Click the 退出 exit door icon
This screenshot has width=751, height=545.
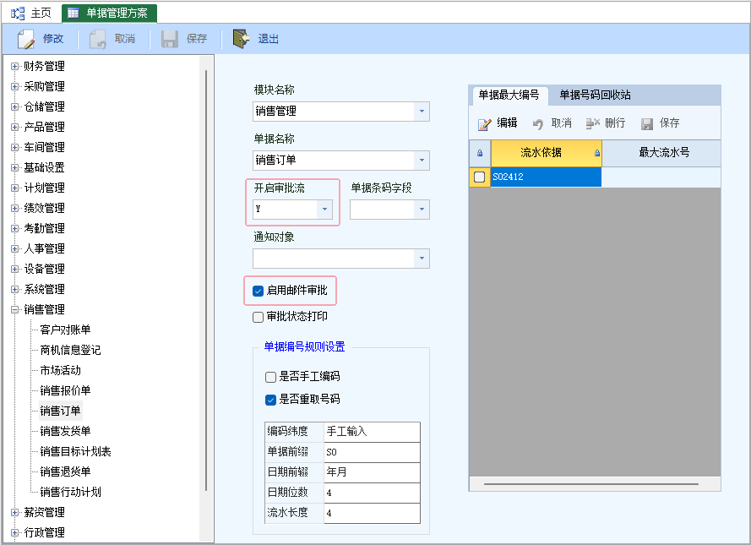[x=242, y=39]
